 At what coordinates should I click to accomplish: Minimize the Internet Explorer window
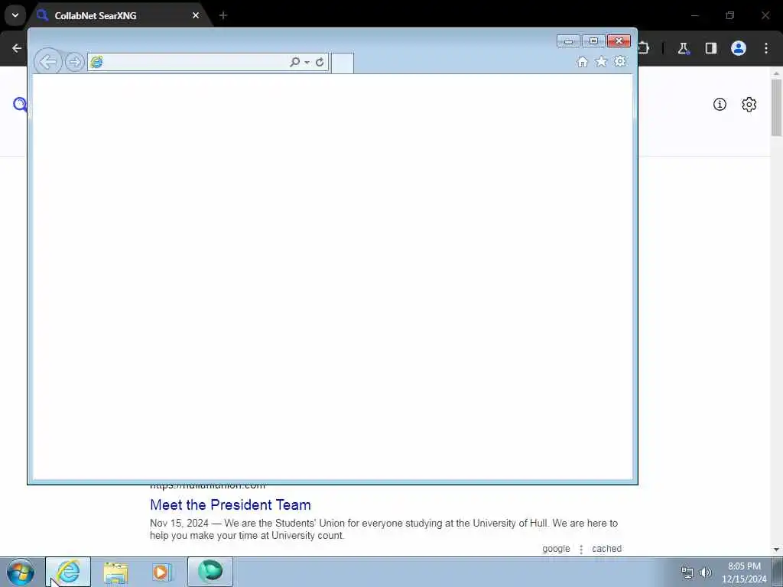point(568,41)
